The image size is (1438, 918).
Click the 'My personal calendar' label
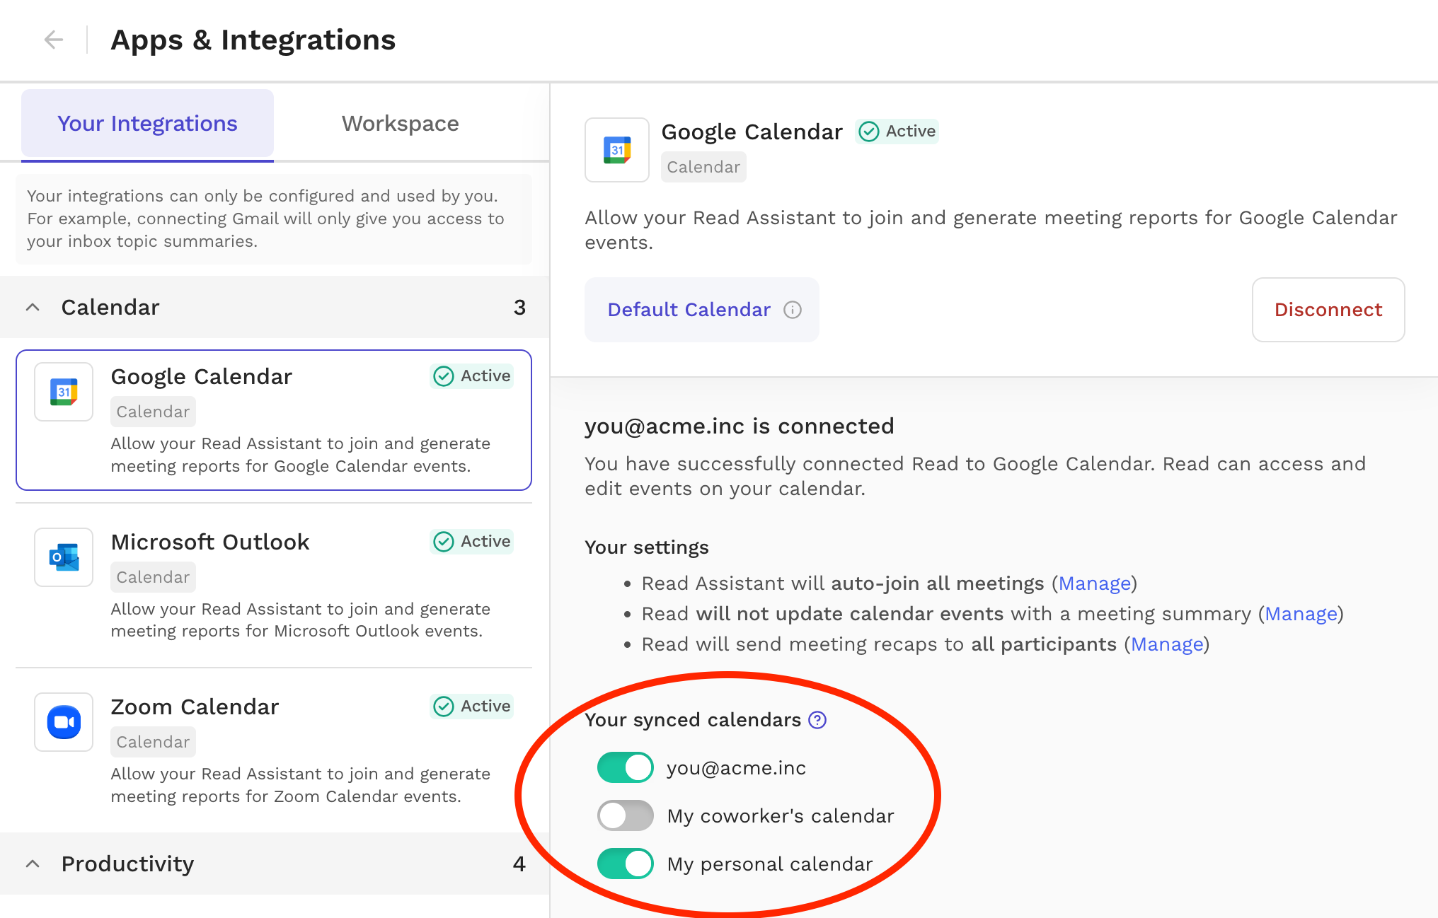770,864
